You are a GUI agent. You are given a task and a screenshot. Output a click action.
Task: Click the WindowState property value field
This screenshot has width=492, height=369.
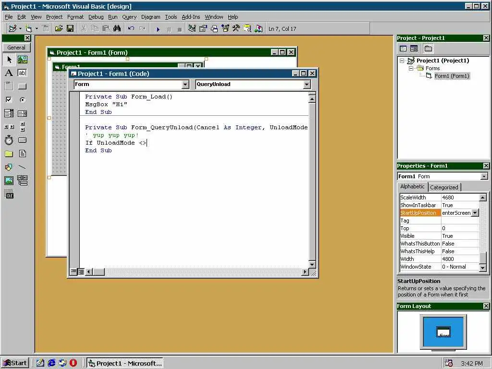[460, 267]
